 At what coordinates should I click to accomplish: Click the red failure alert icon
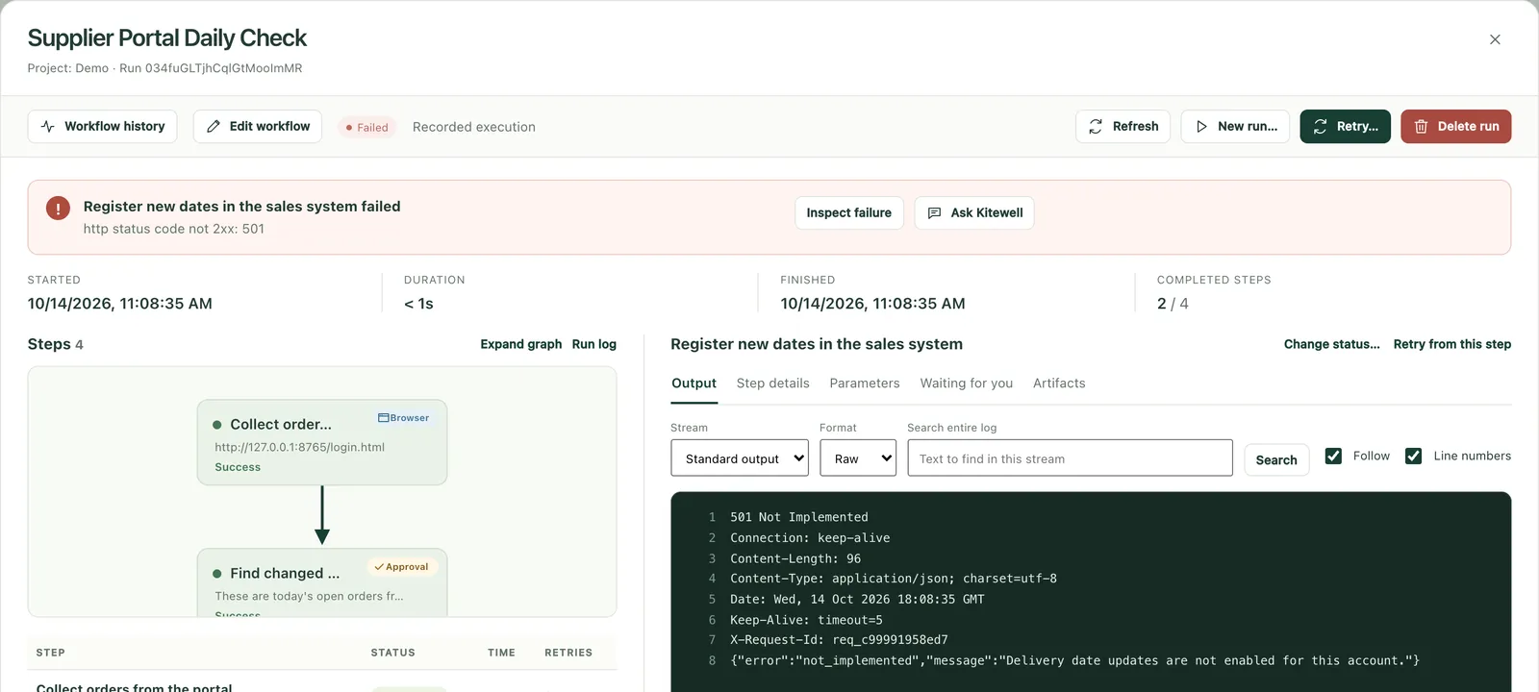(x=58, y=208)
